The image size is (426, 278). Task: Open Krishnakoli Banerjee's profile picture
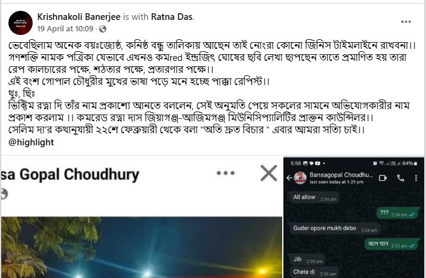pos(21,23)
